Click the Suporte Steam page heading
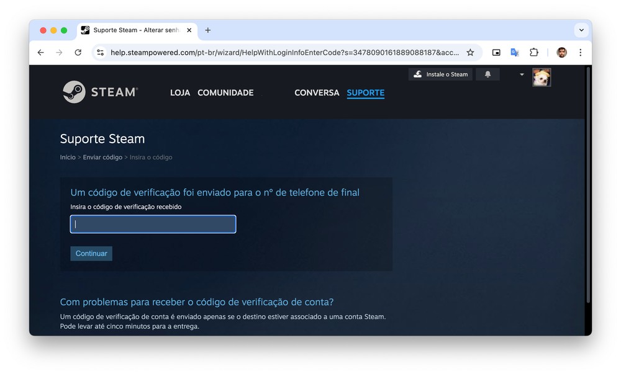Screen dimensions: 621x374 click(x=102, y=139)
